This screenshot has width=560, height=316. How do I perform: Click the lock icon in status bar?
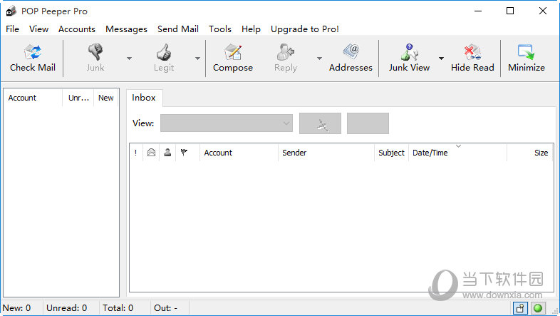(x=520, y=307)
